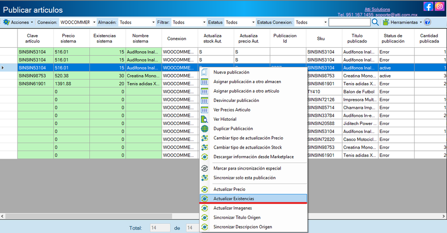Click the Herramientas toolbox icon
Viewport: 447px width, 233px height.
coord(386,22)
